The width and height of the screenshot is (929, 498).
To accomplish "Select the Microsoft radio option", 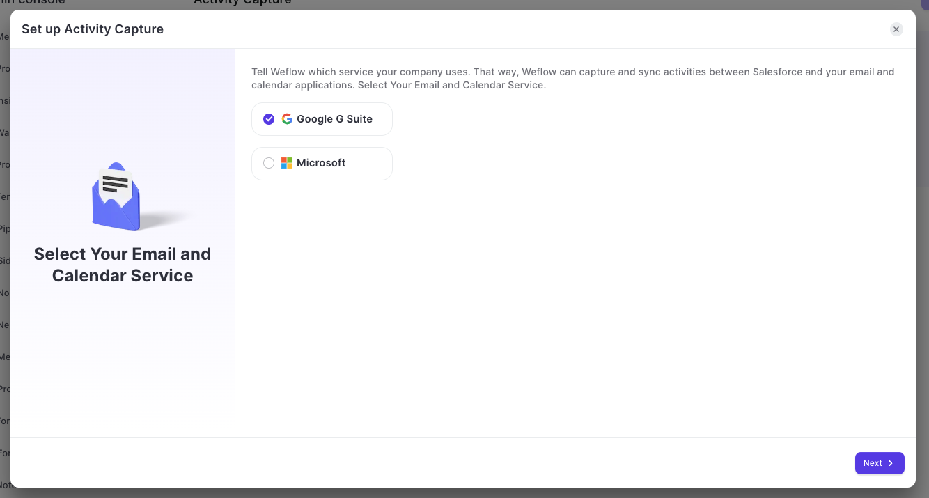I will point(322,163).
